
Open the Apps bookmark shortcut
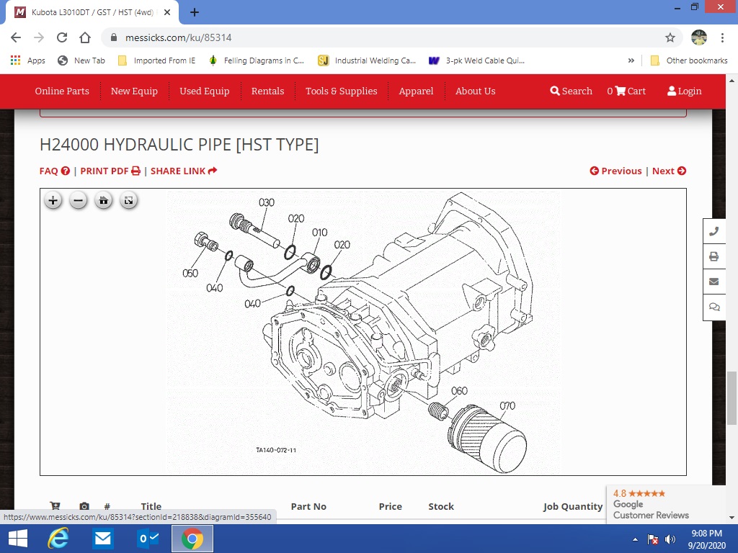(28, 60)
